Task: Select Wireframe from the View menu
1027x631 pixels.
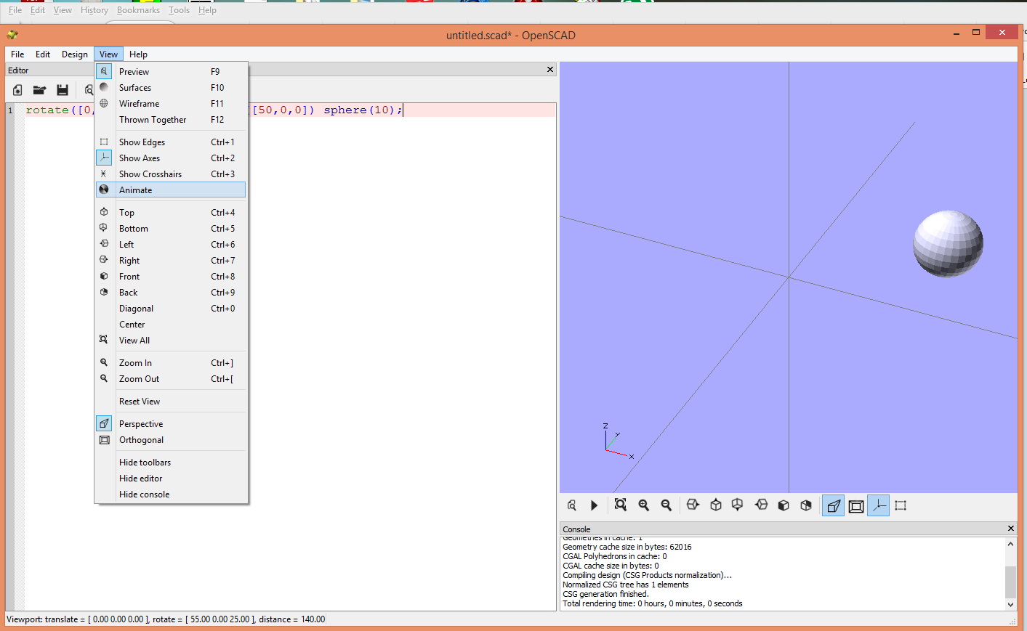Action: (x=139, y=103)
